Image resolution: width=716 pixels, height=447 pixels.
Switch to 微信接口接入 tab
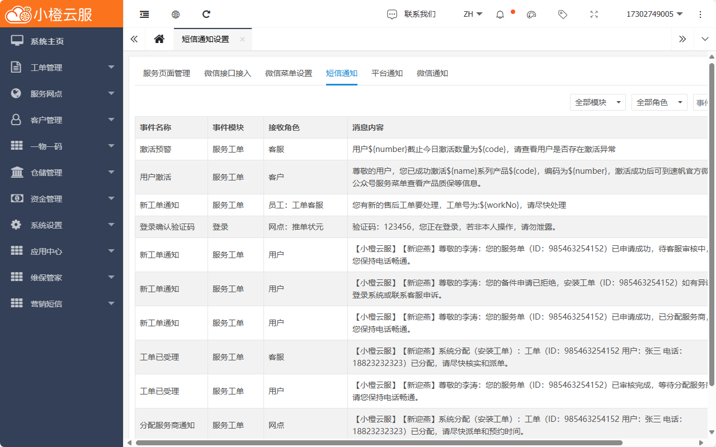point(228,73)
